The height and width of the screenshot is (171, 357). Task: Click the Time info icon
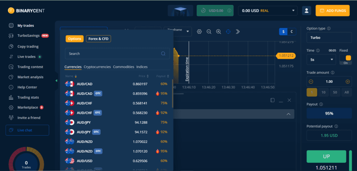click(x=318, y=51)
